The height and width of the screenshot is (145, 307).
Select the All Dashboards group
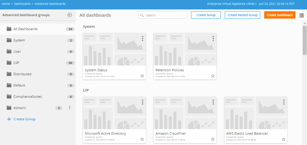point(25,29)
